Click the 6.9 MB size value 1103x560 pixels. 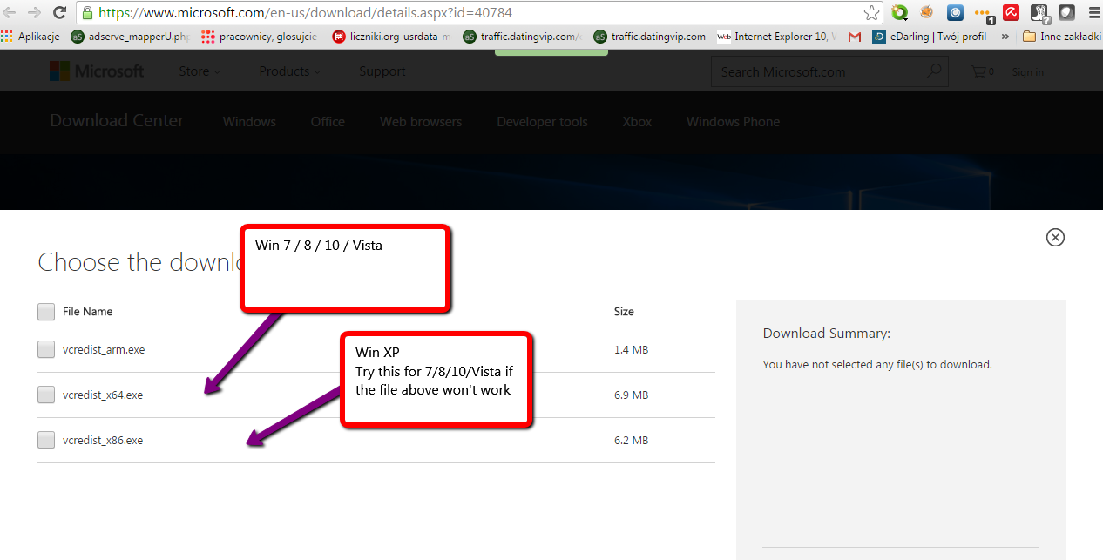pyautogui.click(x=631, y=395)
